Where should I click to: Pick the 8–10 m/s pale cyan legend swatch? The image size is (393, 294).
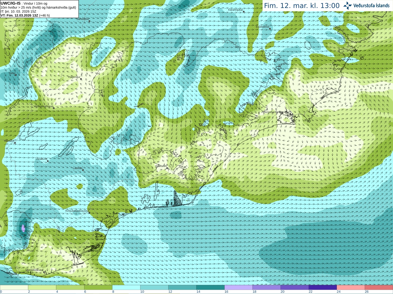(x=126, y=288)
